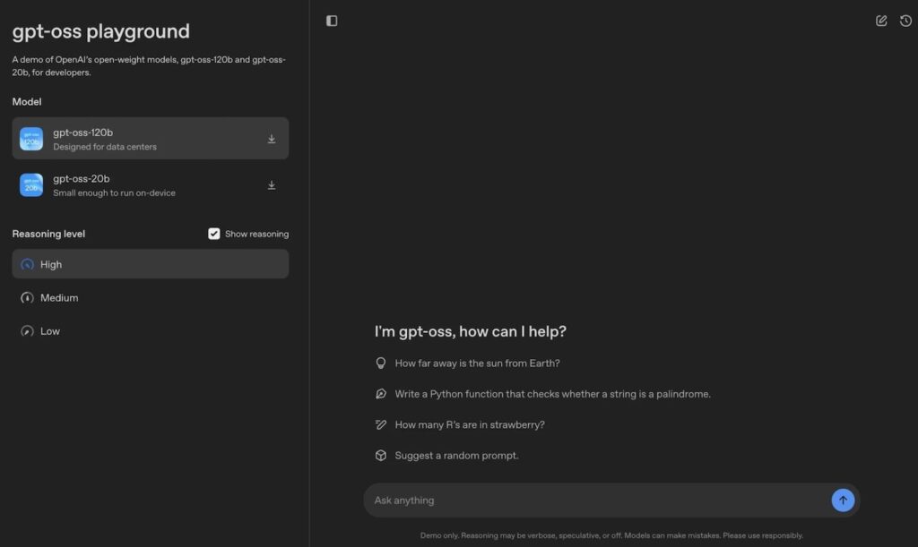This screenshot has width=918, height=547.
Task: Click the cube icon beside the random prompt suggestion
Action: (x=380, y=455)
